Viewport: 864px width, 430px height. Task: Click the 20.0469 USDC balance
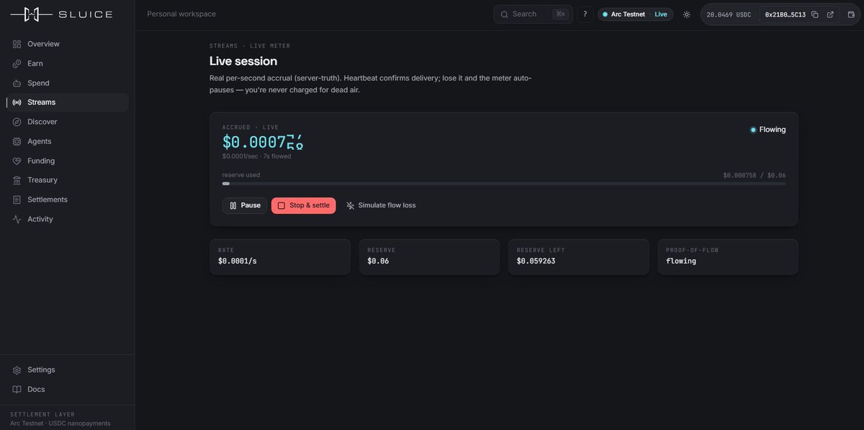[x=727, y=14]
